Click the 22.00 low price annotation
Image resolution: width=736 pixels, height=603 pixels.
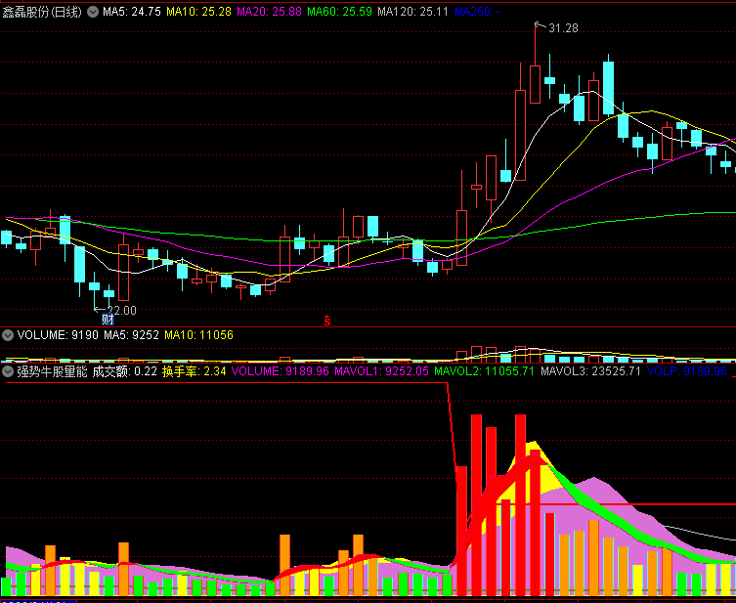pyautogui.click(x=121, y=310)
